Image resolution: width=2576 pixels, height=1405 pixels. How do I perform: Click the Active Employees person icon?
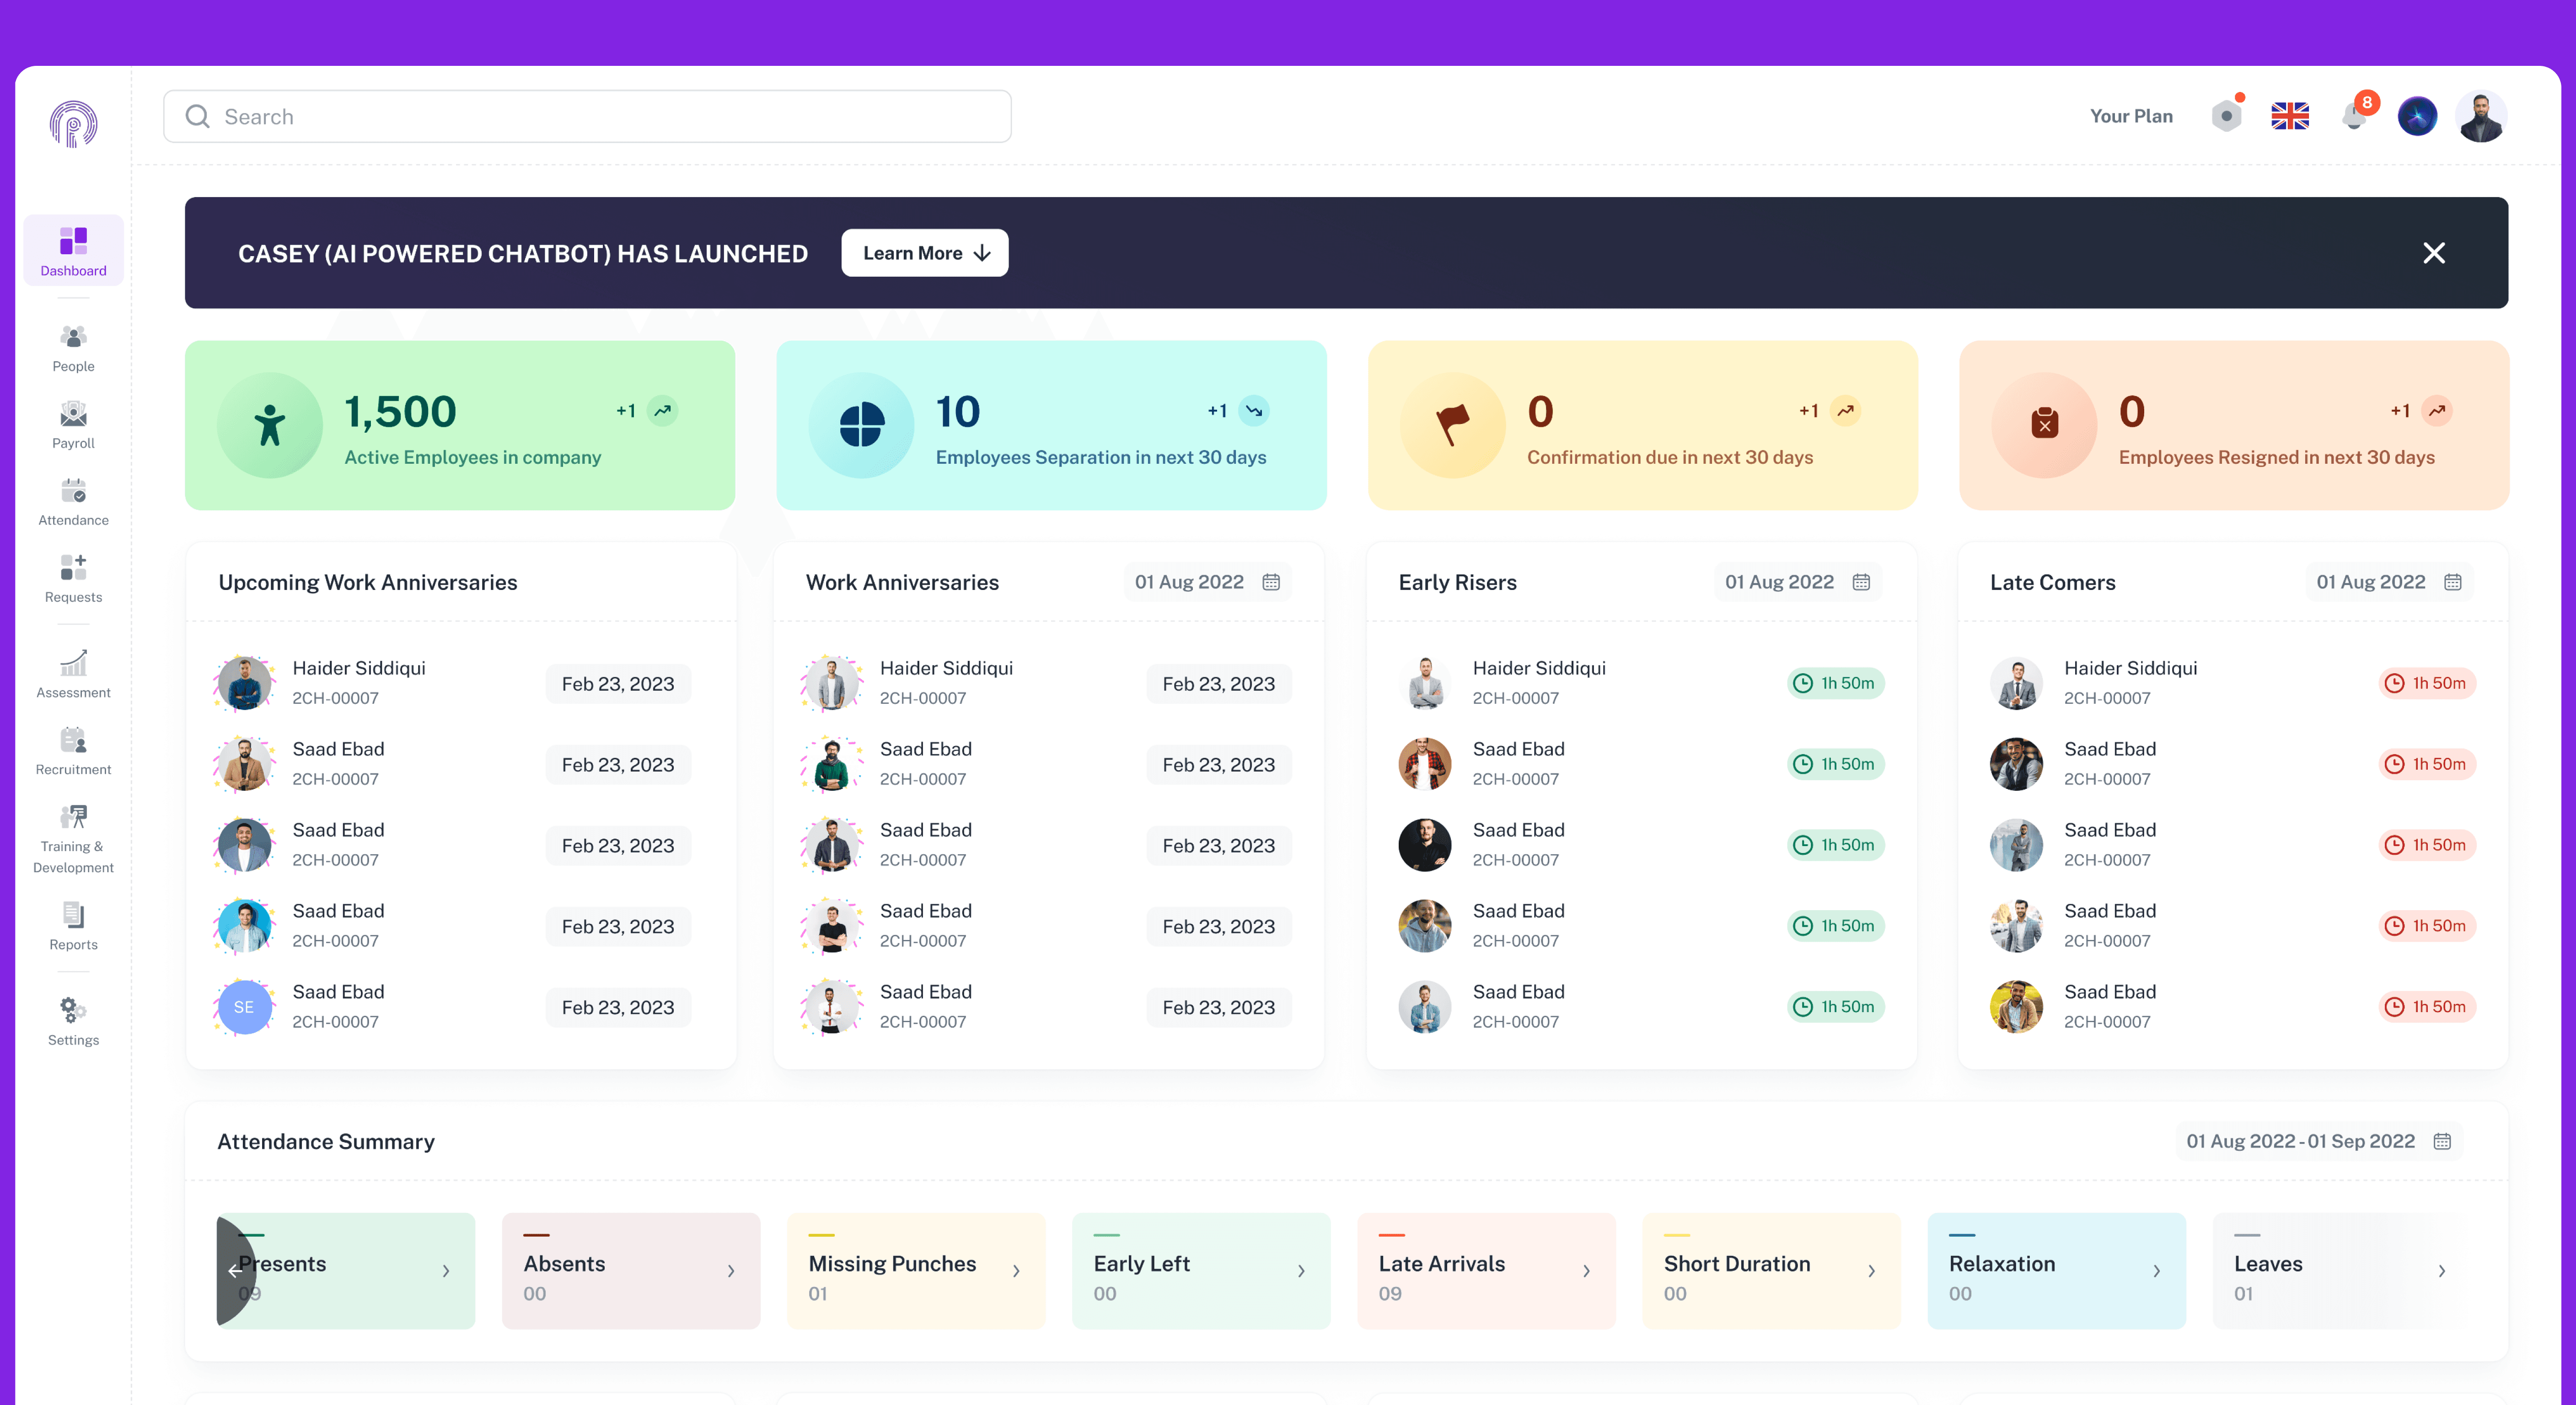(x=269, y=425)
